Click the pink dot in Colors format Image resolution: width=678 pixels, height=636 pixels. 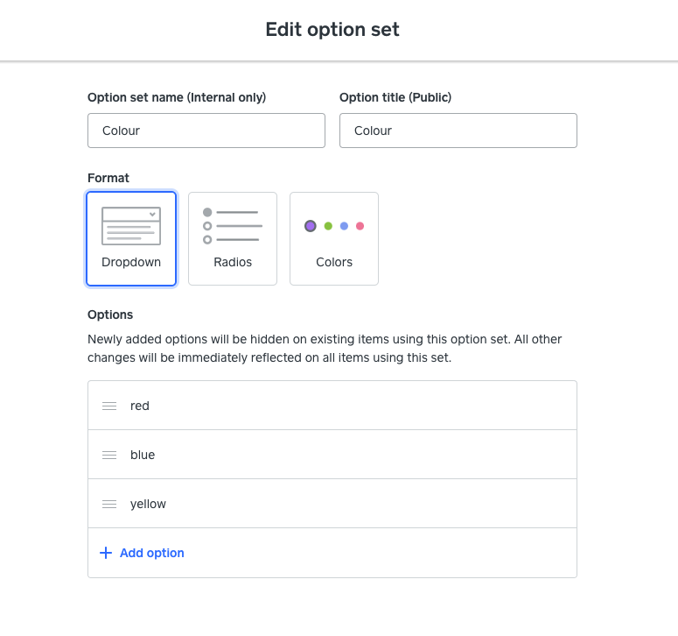[x=360, y=226]
